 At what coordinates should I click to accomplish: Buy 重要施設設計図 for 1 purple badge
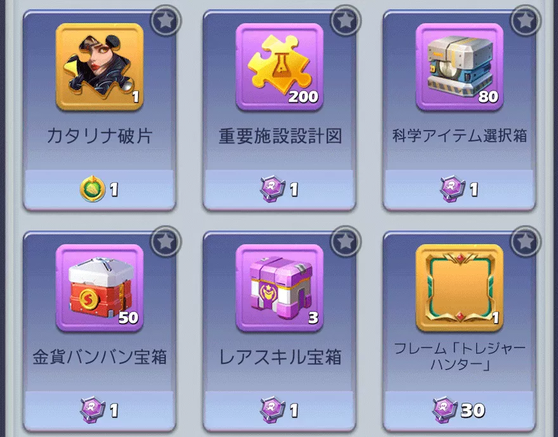[x=280, y=189]
